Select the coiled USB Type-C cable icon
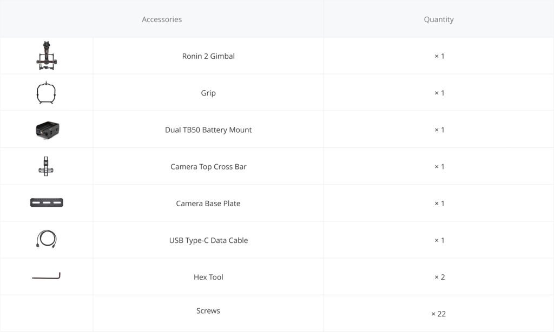Viewport: 554px width, 332px height. [x=46, y=239]
